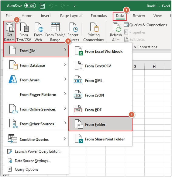Viewport: 172px width, 177px height.
Task: Click the From Text/CSV ribbon icon
Action: coord(24,27)
